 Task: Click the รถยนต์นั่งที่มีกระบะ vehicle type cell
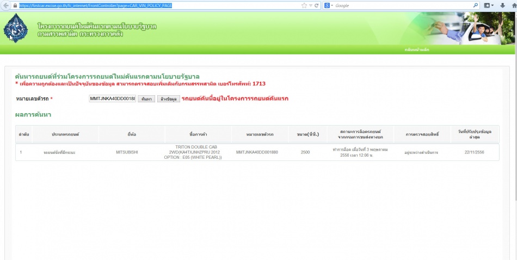[59, 152]
